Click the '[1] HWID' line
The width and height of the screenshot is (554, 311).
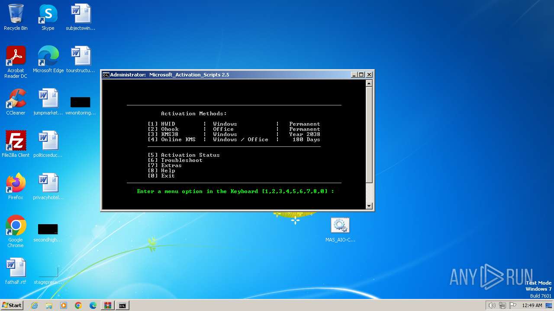tap(234, 124)
